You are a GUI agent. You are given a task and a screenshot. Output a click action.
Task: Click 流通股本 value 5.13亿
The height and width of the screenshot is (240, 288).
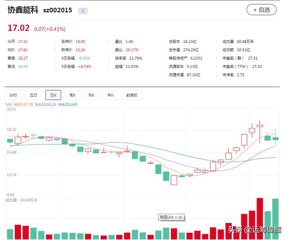[x=192, y=67]
